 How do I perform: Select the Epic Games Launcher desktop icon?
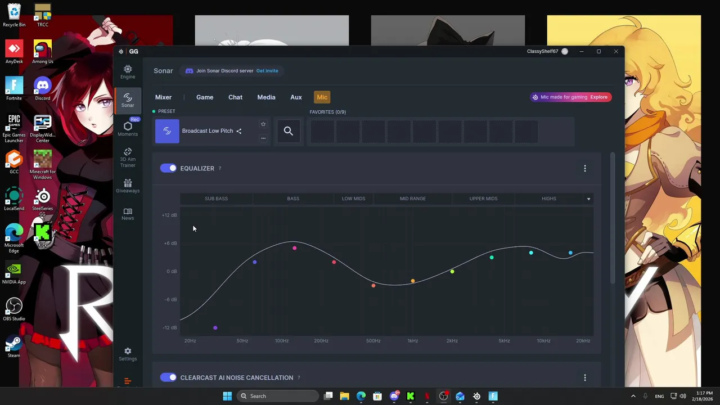tap(14, 128)
